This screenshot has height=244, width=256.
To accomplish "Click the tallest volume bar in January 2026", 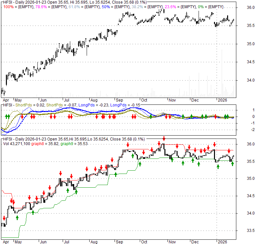I will click(x=222, y=73).
